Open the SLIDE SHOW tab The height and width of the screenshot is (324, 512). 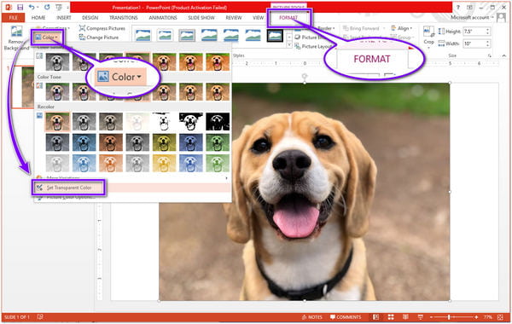(201, 18)
